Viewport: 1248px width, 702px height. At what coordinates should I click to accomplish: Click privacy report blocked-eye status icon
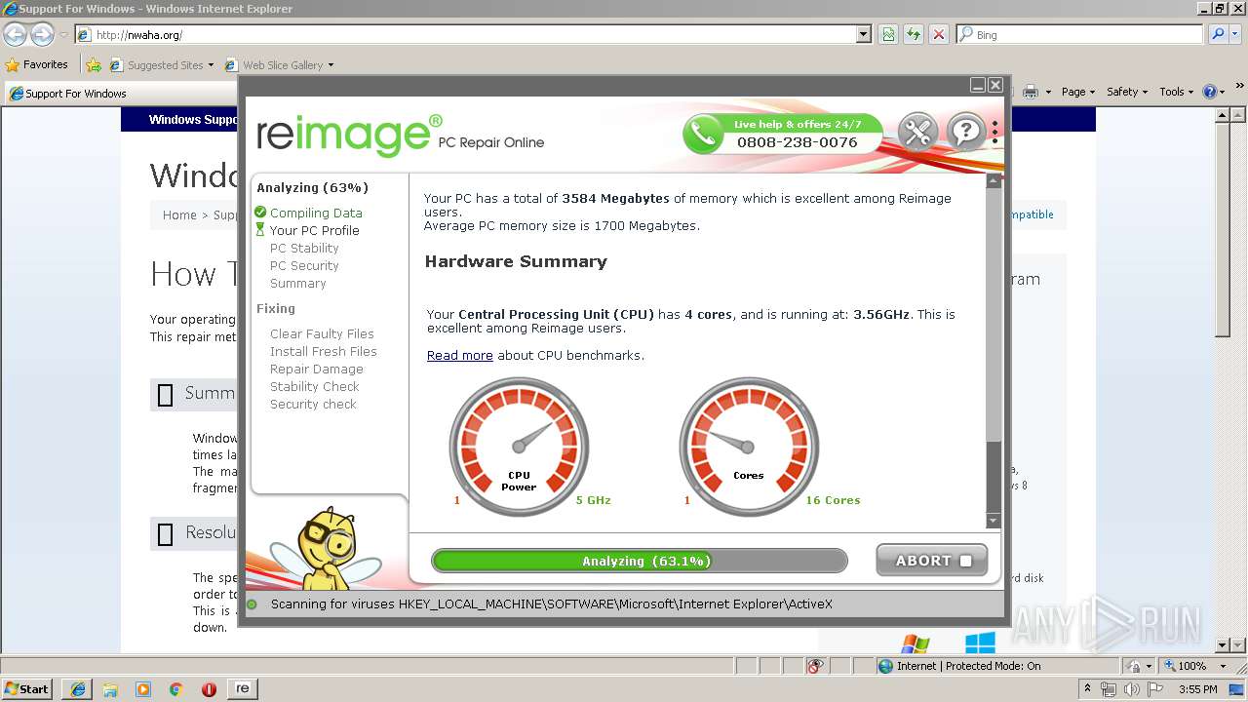click(x=815, y=666)
